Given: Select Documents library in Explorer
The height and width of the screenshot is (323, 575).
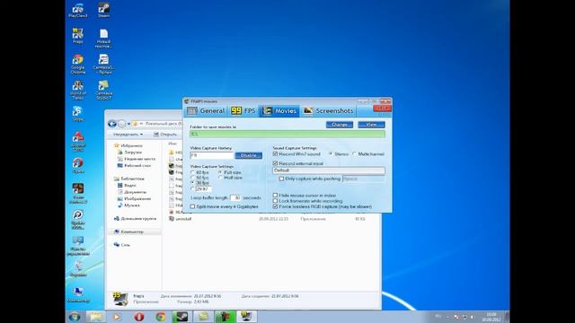Looking at the screenshot, I should click(132, 192).
